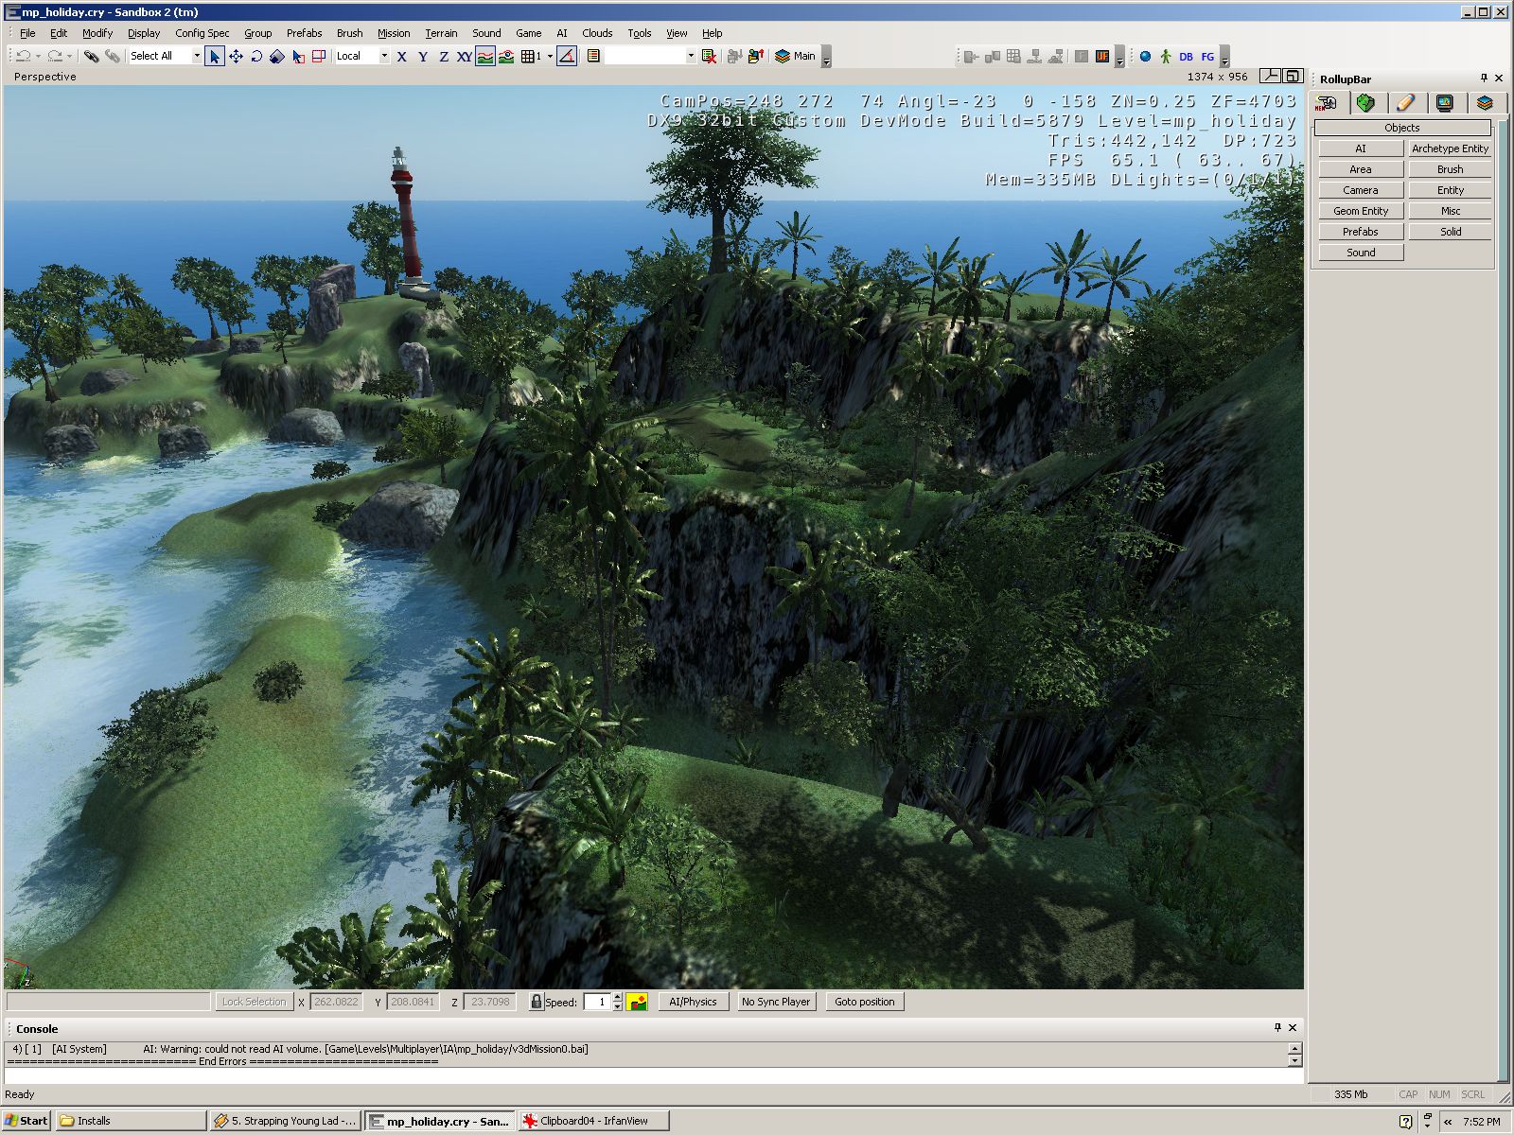
Task: Activate the Select terrain tool
Action: coord(298,57)
